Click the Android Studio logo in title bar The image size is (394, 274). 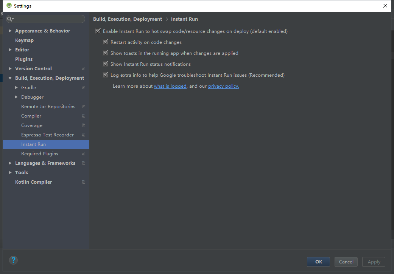pos(9,6)
